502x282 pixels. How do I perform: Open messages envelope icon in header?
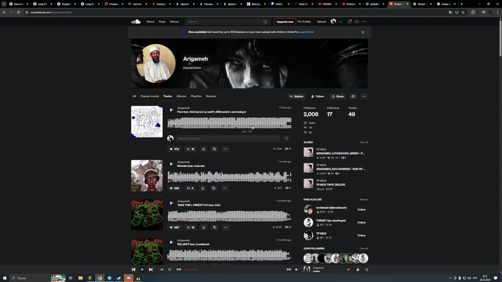click(357, 22)
